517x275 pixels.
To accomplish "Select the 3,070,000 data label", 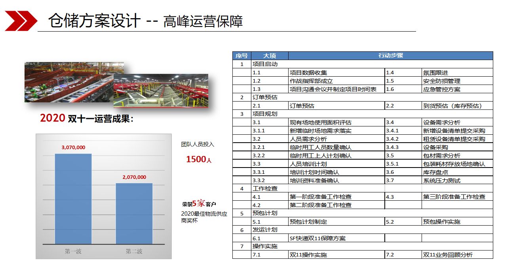I will pos(73,147).
